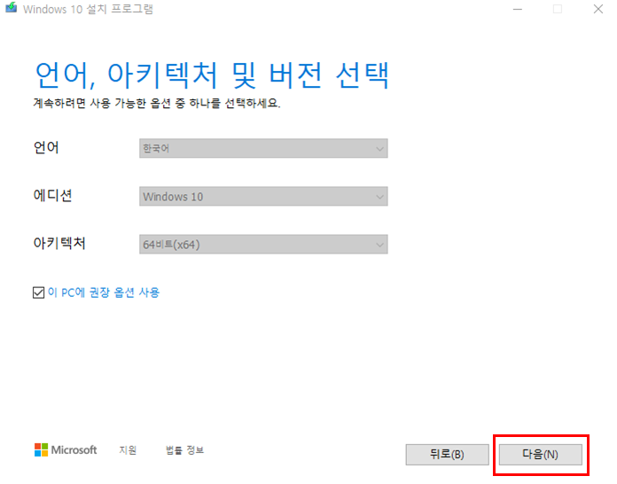
Task: Open the 에디션 dropdown showing Windows 10
Action: tap(263, 197)
